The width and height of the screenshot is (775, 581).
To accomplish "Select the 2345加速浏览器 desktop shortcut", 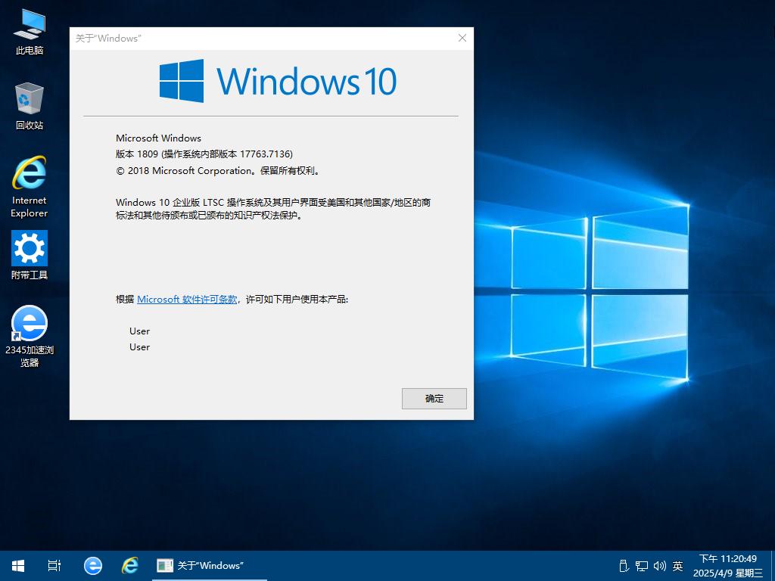I will coord(30,336).
